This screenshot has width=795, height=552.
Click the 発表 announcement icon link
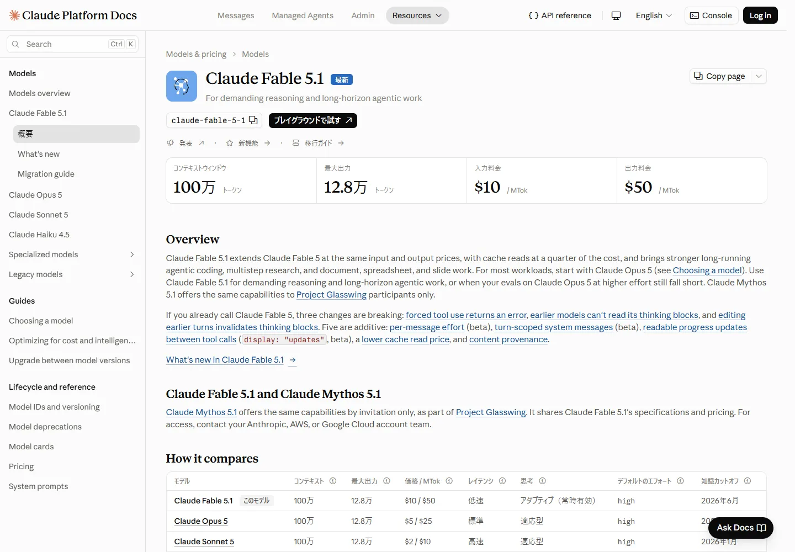(x=170, y=143)
